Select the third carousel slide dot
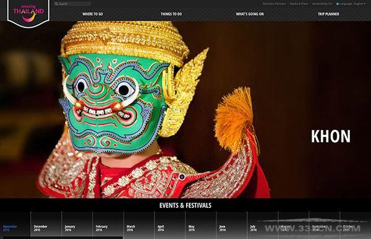 click(x=198, y=176)
